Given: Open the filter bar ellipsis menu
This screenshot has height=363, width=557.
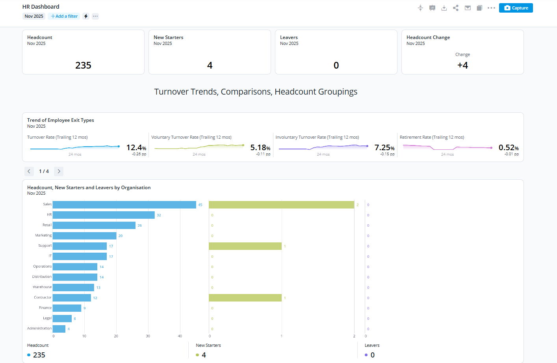Looking at the screenshot, I should [95, 16].
